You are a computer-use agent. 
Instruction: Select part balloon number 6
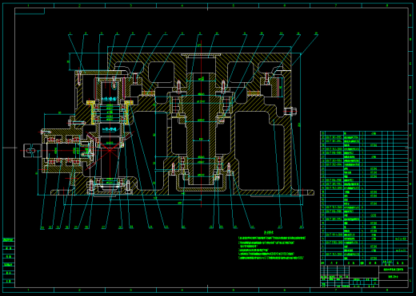tap(149, 34)
